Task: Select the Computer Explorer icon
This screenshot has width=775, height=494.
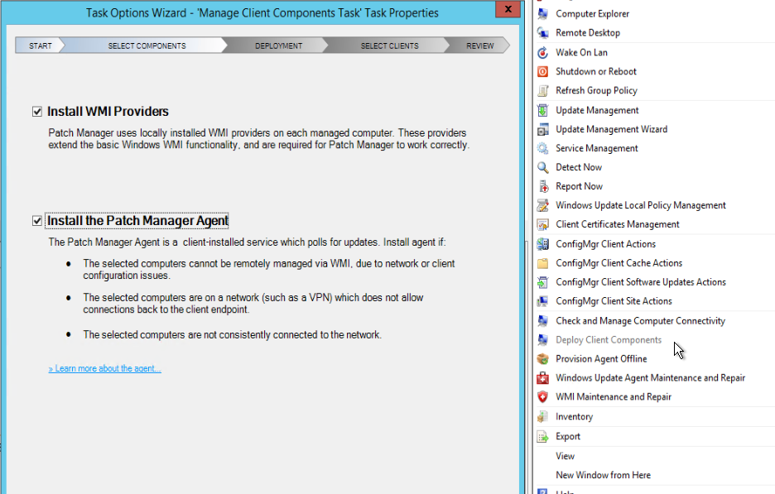Action: pyautogui.click(x=543, y=13)
